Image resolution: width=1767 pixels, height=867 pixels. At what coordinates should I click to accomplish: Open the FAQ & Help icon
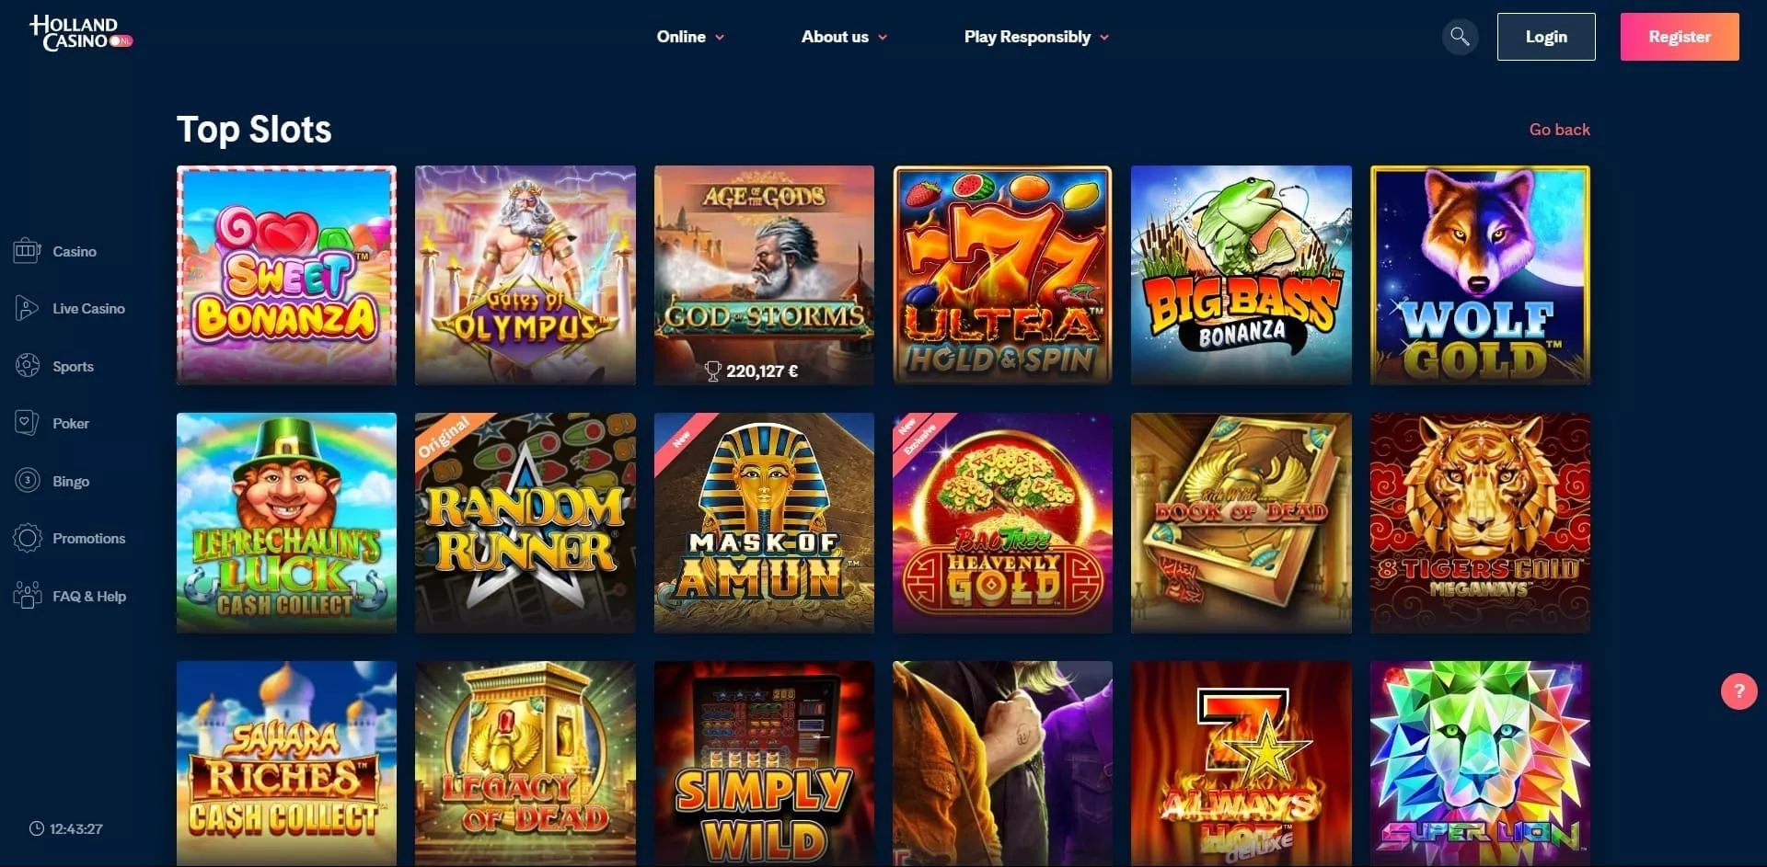[28, 596]
